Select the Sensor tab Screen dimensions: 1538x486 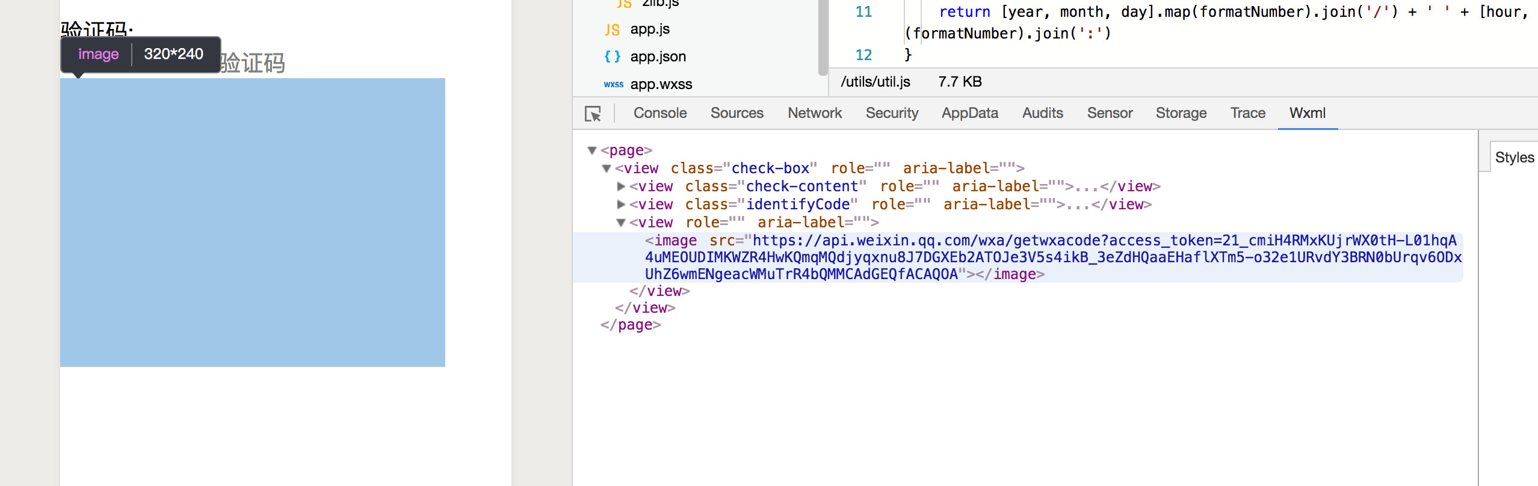(x=1110, y=113)
